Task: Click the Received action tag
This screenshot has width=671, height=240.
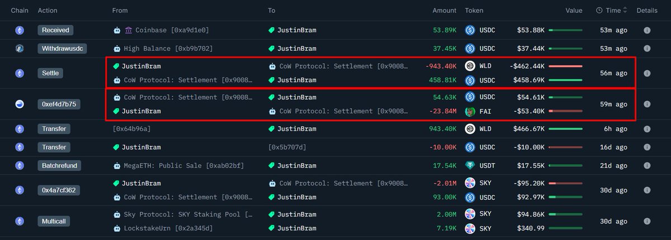Action: point(55,30)
